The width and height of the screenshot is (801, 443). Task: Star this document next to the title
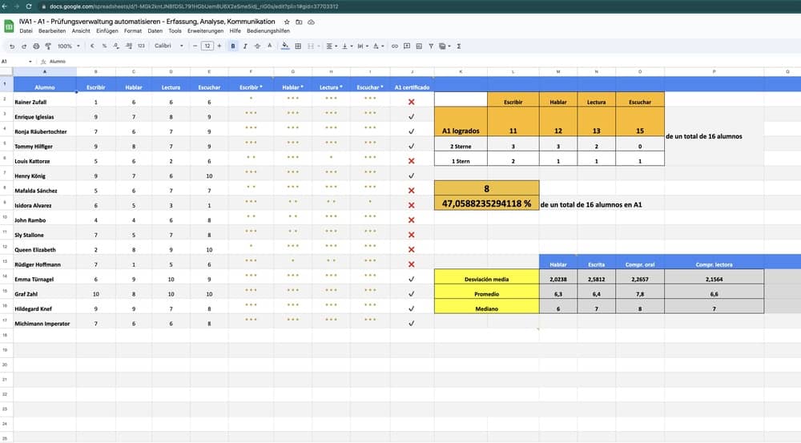pyautogui.click(x=287, y=22)
